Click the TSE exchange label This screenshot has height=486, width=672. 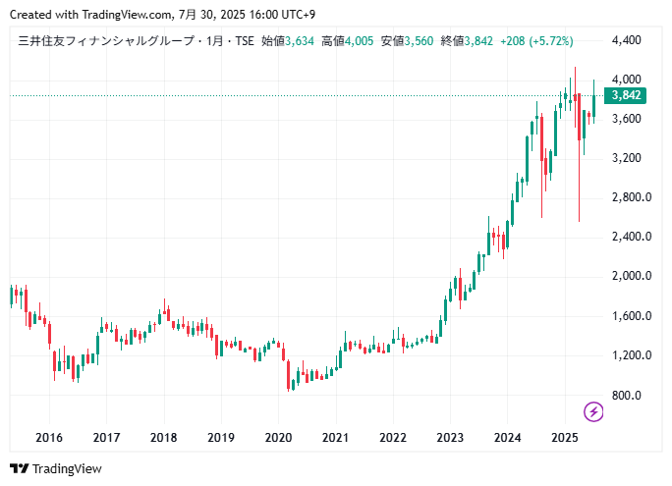click(245, 41)
